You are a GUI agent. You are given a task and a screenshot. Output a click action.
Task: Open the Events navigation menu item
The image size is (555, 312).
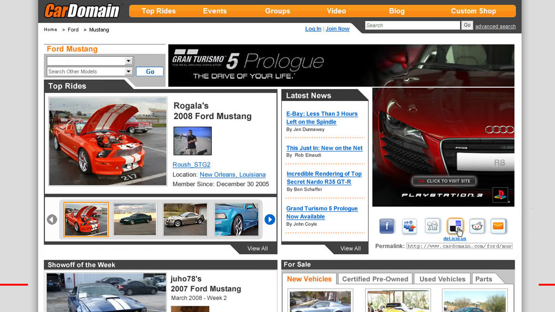coord(215,11)
